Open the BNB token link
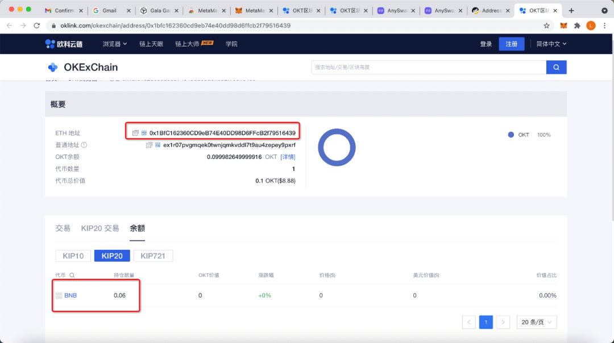The height and width of the screenshot is (343, 614). (70, 295)
